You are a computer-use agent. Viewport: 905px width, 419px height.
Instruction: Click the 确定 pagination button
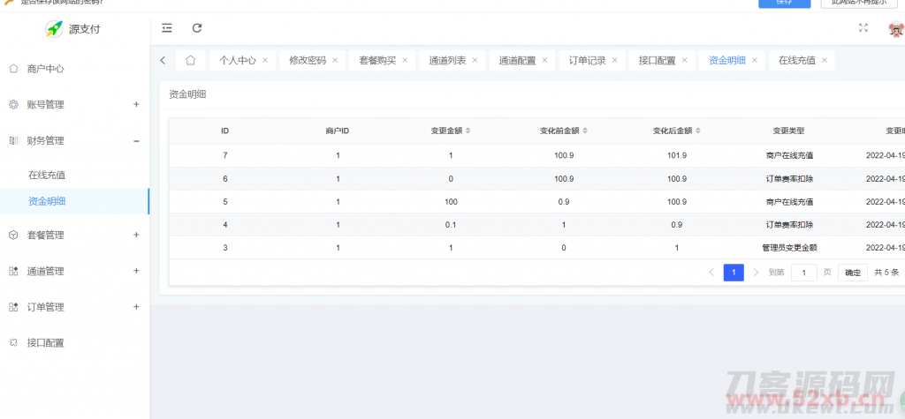tap(852, 273)
